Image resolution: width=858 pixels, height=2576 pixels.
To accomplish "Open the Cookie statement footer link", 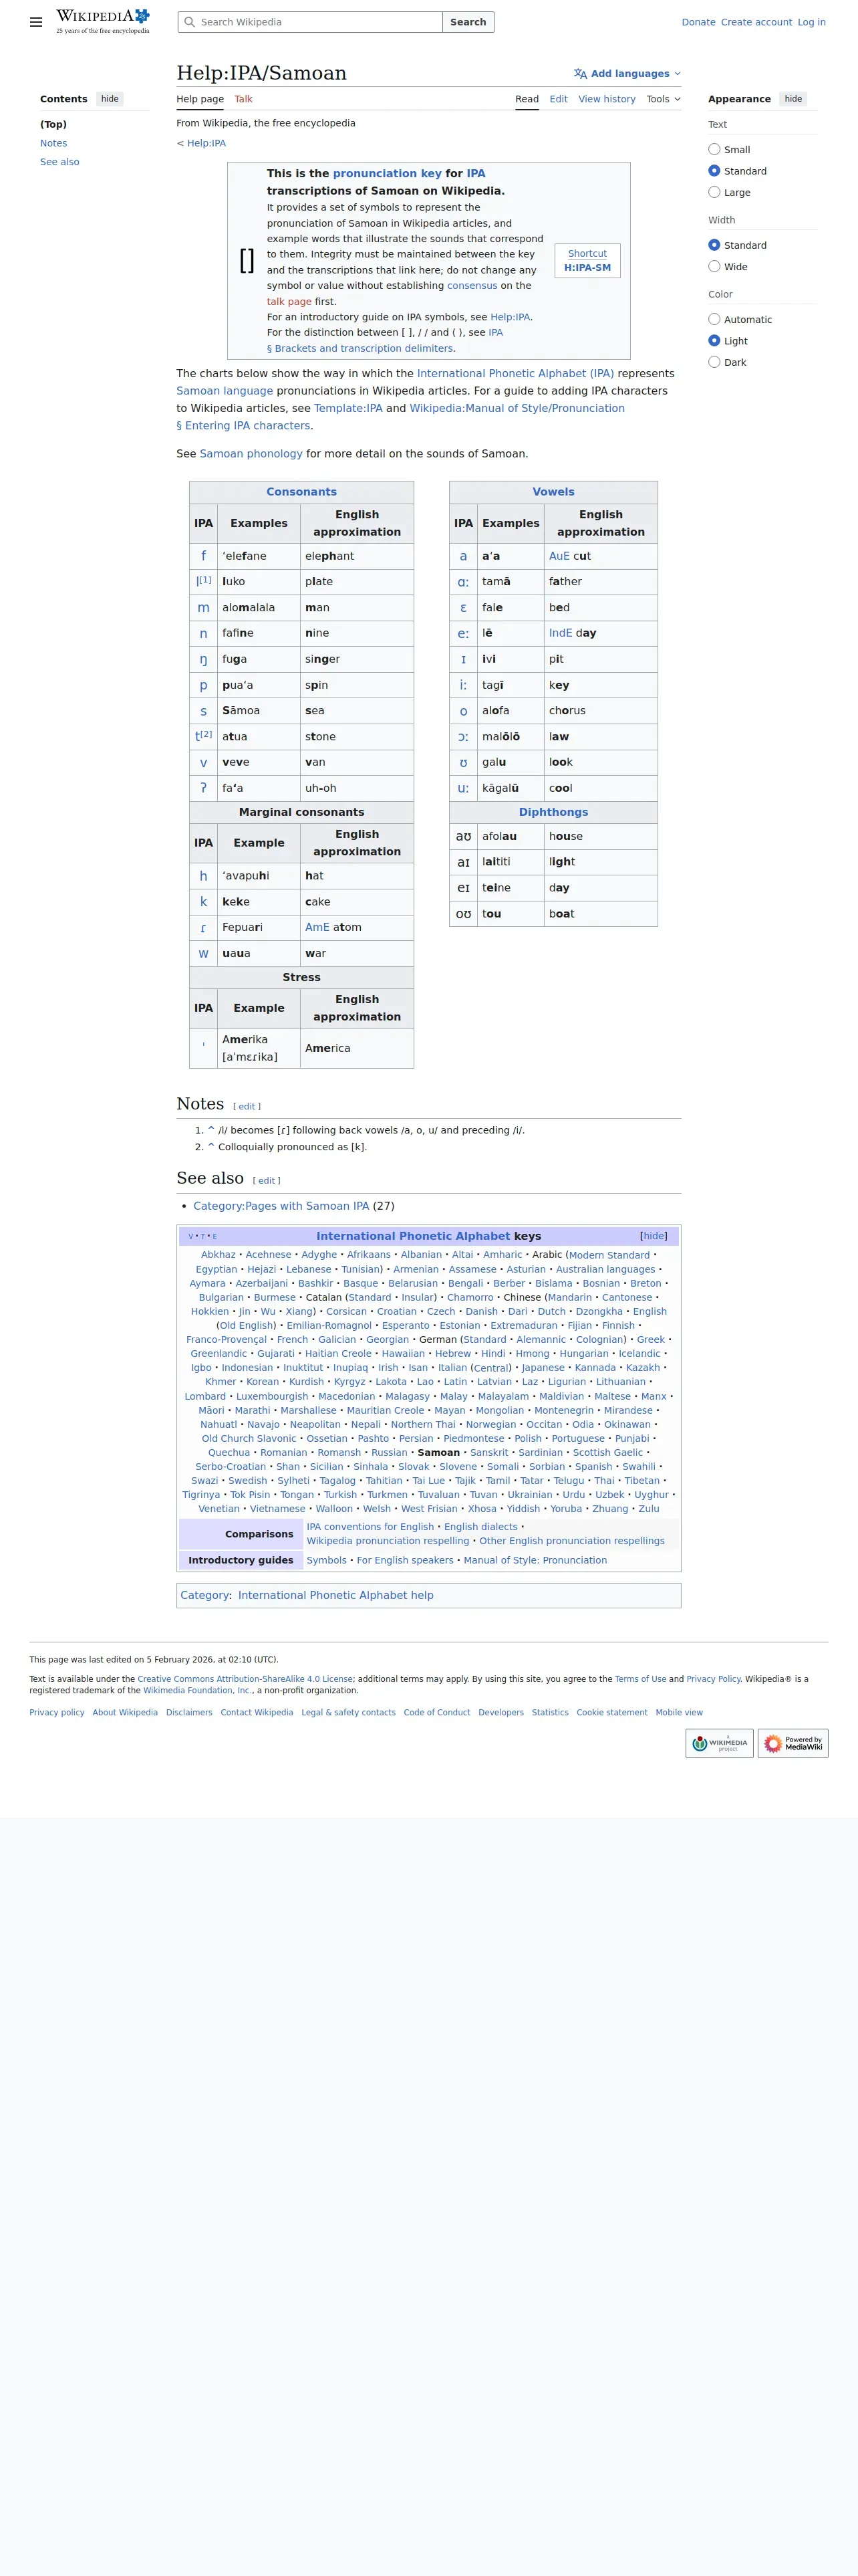I will click(x=611, y=1713).
